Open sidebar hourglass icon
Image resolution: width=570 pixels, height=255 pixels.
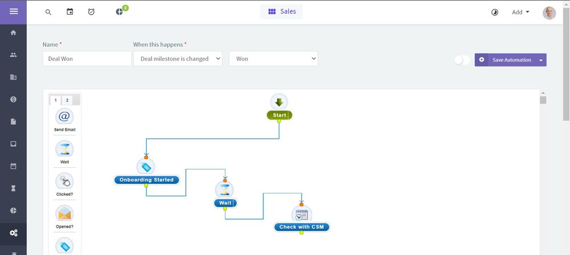pyautogui.click(x=14, y=188)
